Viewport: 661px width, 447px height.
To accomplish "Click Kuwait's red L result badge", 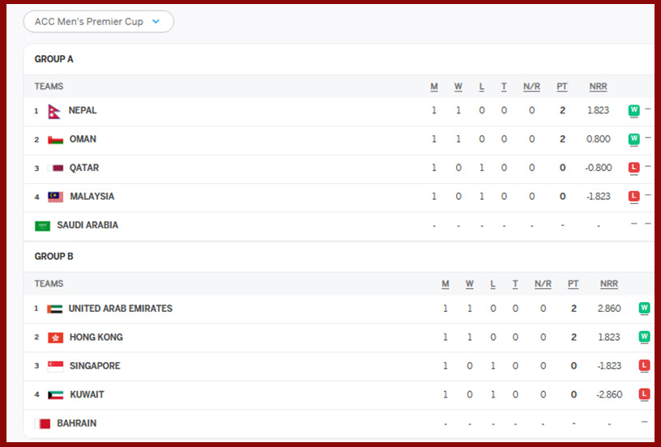I will tap(645, 394).
